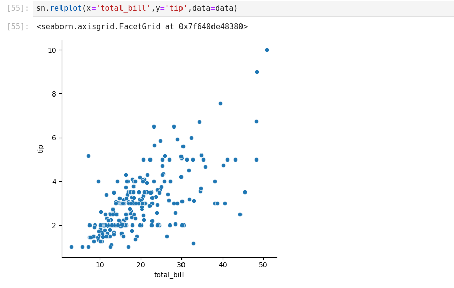The height and width of the screenshot is (288, 454).
Task: Click the input prompt [55] beside the code
Action: pos(18,9)
